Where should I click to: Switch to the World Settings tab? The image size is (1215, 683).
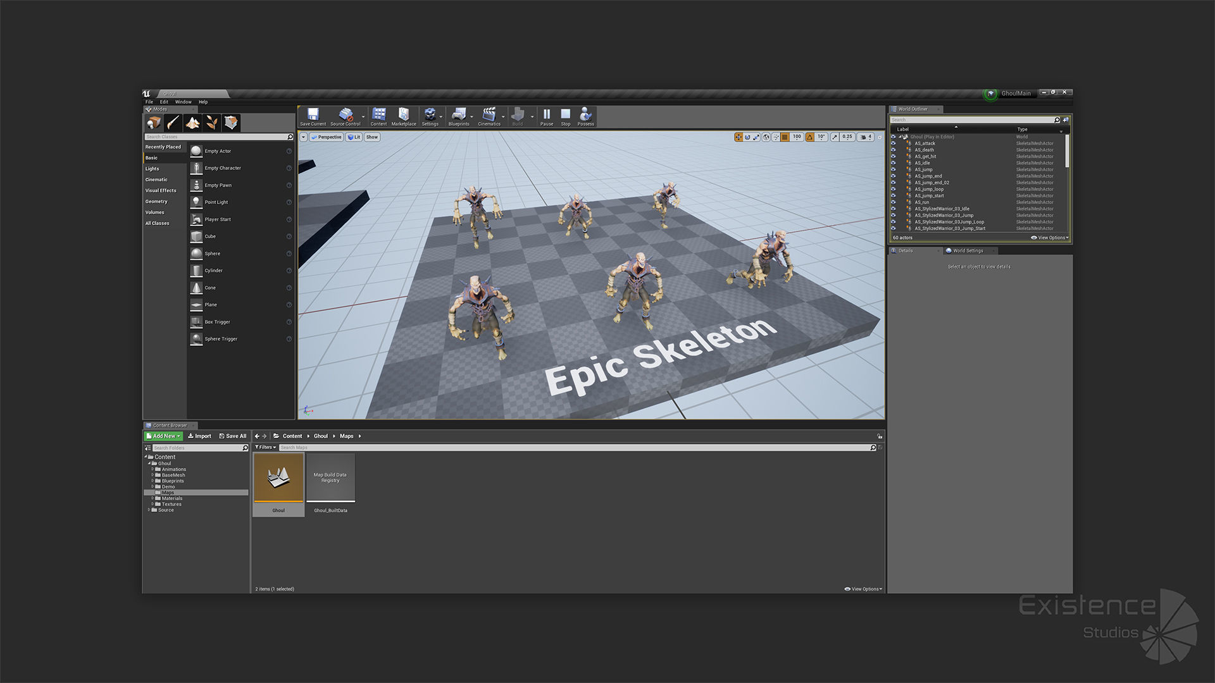[968, 251]
